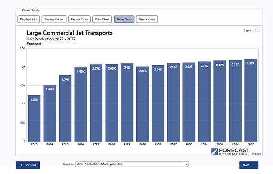Viewport: 273px width, 174px height.
Task: Toggle the Display Values button
Action: [x=54, y=19]
